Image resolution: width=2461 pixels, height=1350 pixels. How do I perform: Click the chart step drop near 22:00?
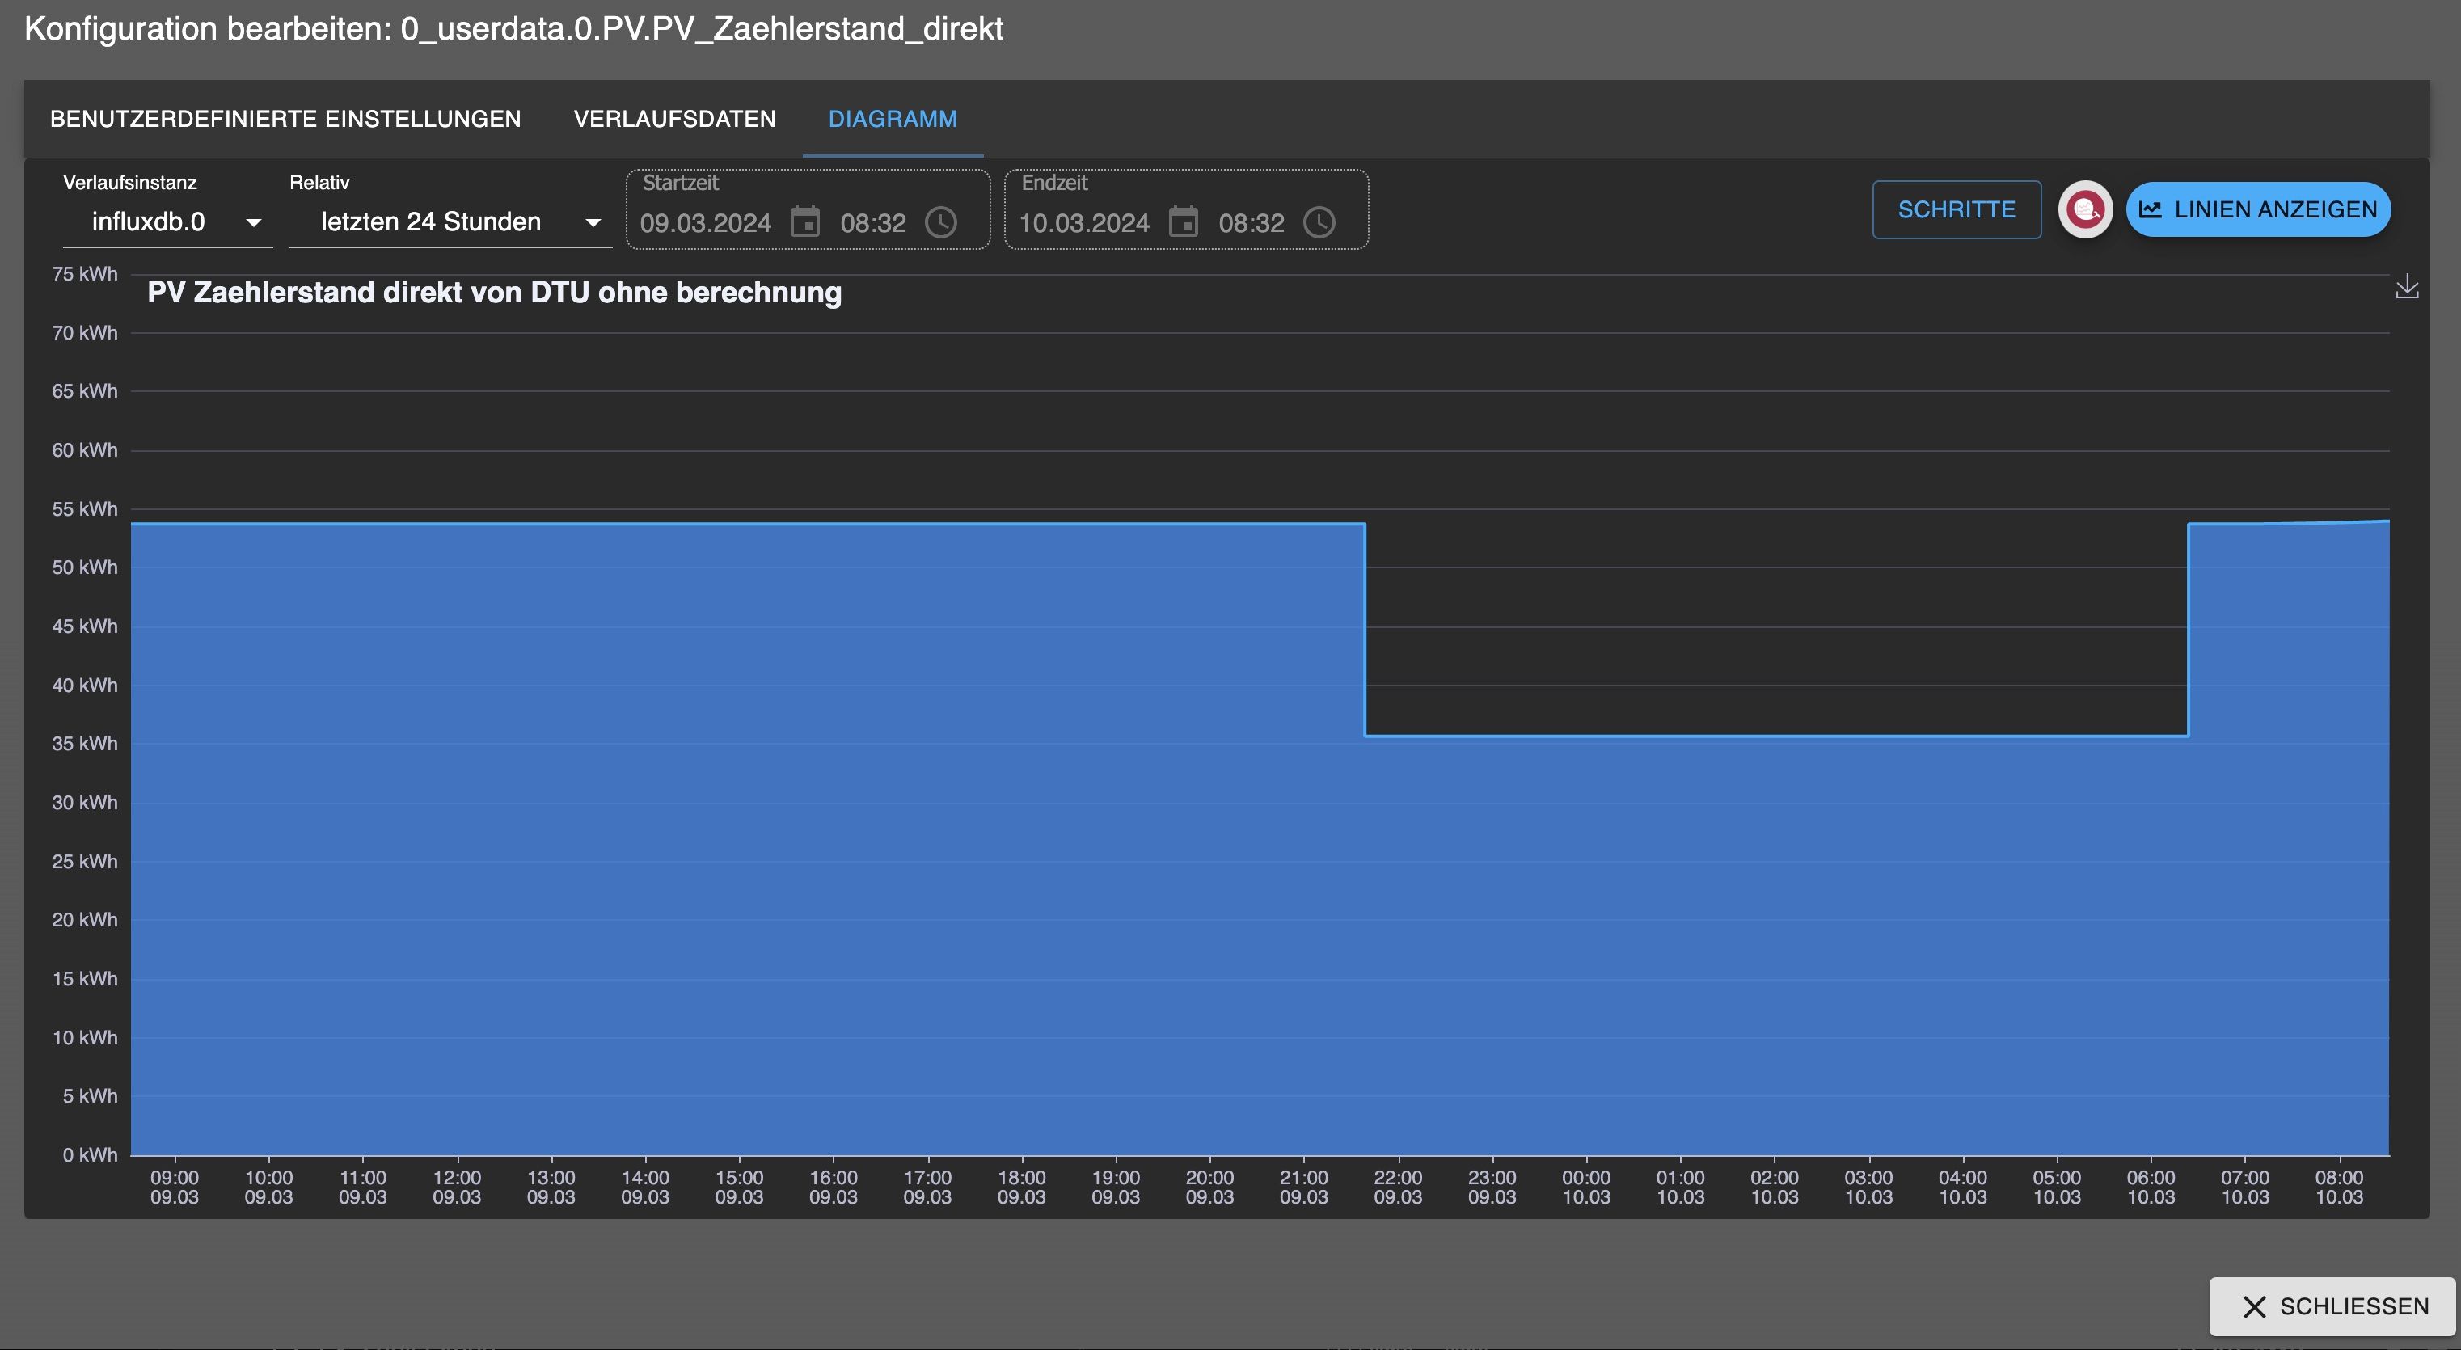coord(1366,631)
